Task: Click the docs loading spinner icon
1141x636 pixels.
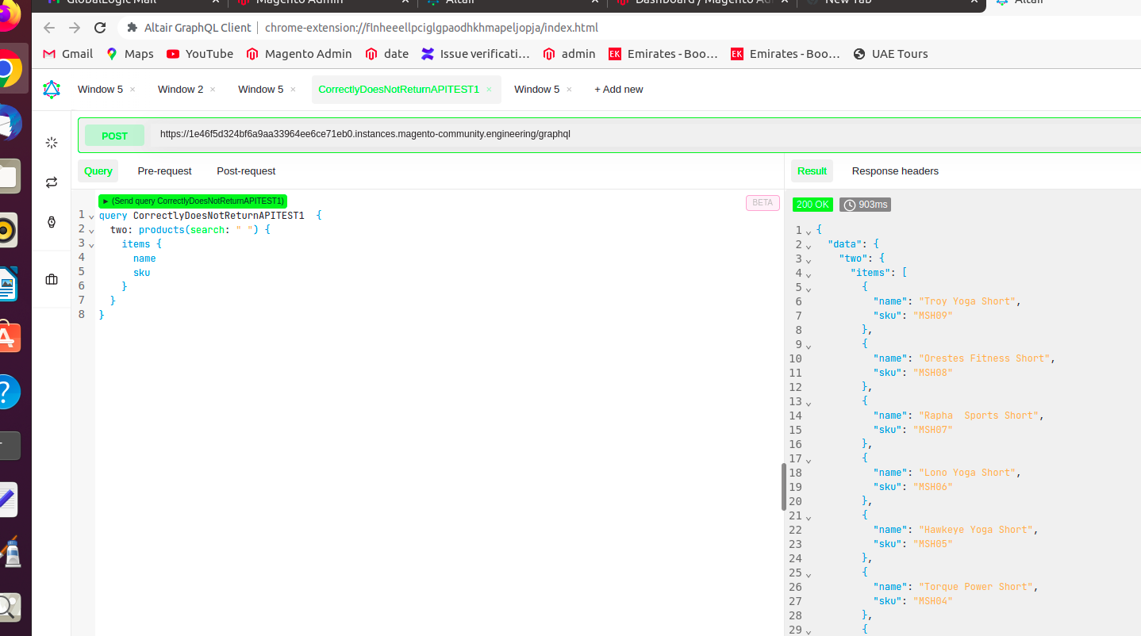Action: [x=51, y=143]
